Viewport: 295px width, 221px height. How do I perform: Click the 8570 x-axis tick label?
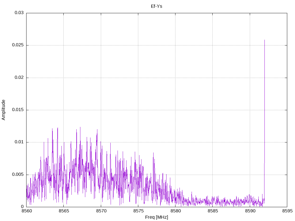101,211
